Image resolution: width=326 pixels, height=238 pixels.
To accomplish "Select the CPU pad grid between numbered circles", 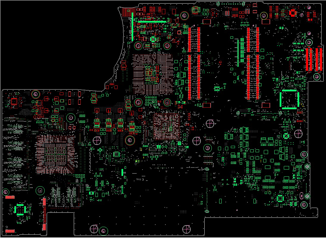I will (153, 74).
